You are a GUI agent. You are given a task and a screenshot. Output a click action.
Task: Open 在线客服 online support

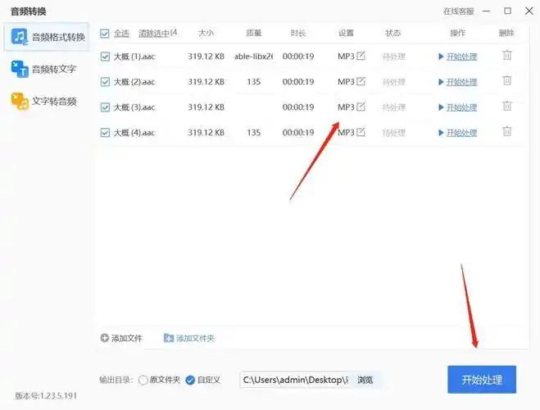pyautogui.click(x=458, y=11)
